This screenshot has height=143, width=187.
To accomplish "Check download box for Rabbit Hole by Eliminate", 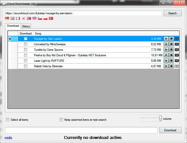I will click(25, 66).
